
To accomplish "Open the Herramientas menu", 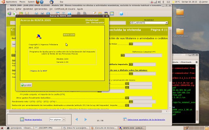I will click(41, 9).
